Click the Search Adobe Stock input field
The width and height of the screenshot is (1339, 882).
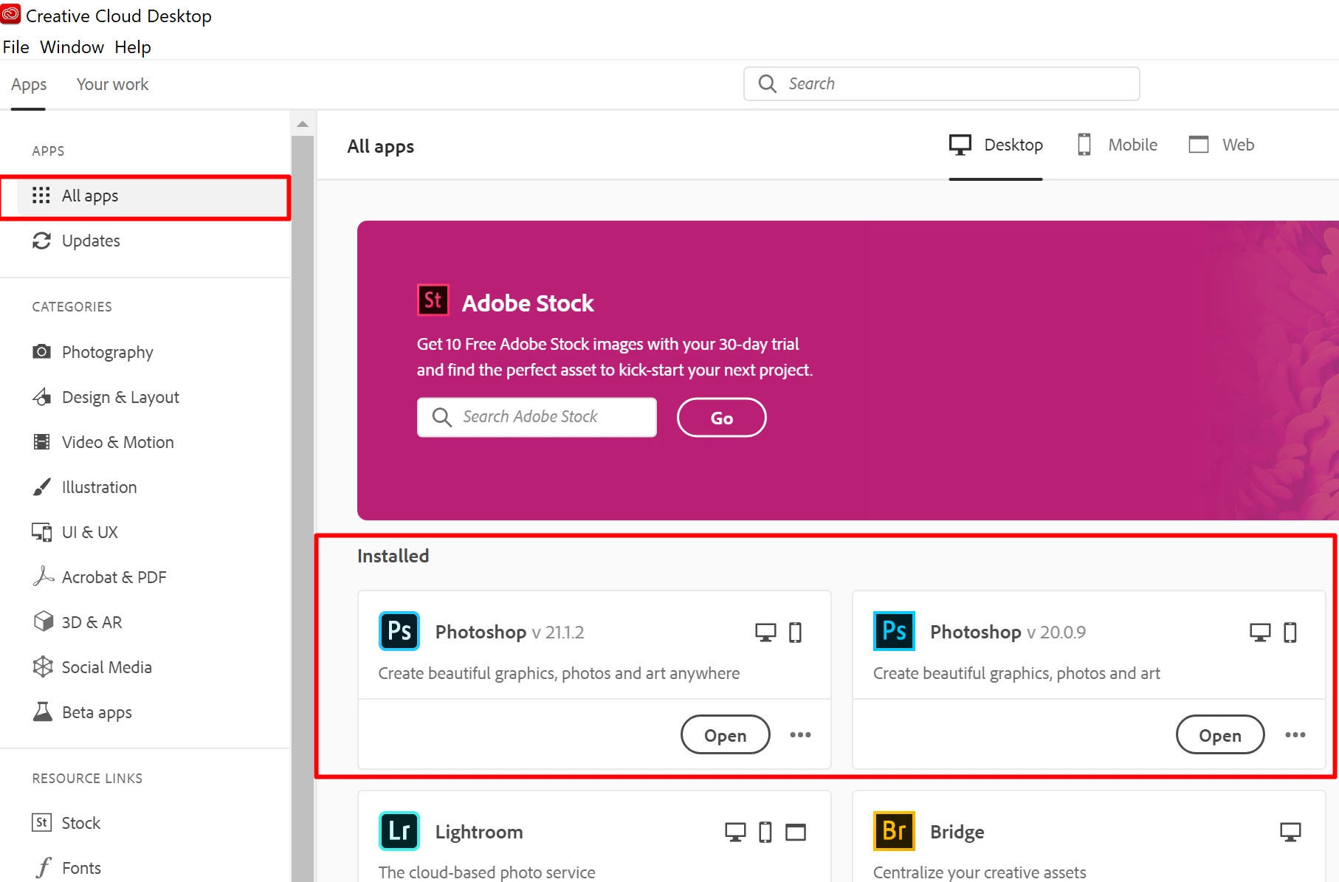point(537,418)
